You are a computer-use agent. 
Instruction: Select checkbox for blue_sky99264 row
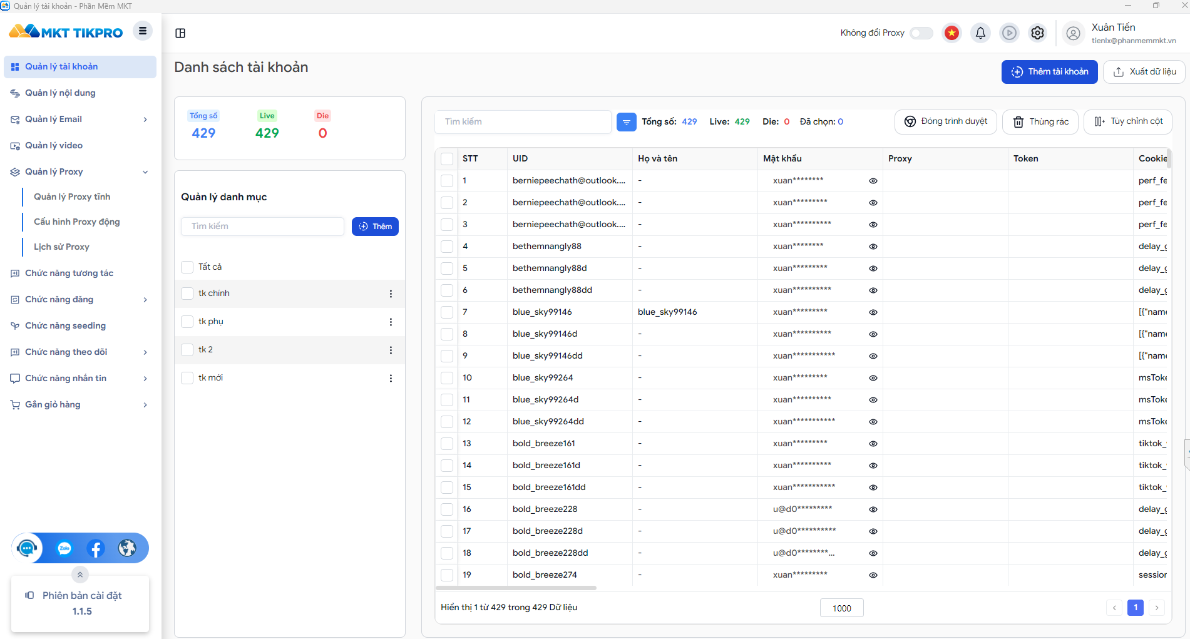coord(447,378)
